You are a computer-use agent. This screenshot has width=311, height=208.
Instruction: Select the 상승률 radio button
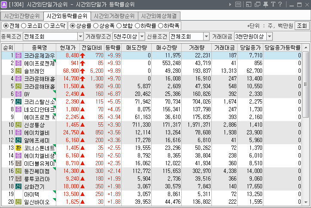point(73,26)
